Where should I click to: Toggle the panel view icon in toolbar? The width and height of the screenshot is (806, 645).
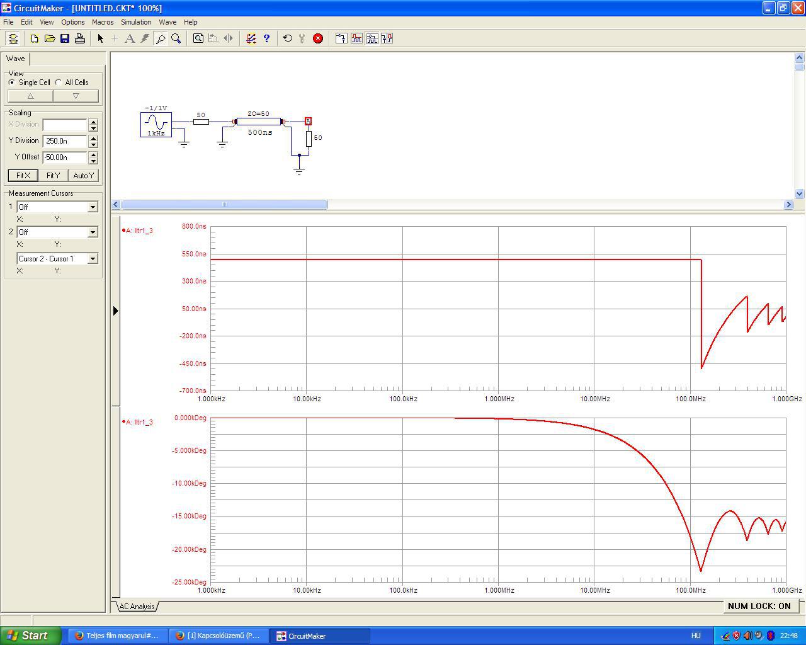click(13, 38)
